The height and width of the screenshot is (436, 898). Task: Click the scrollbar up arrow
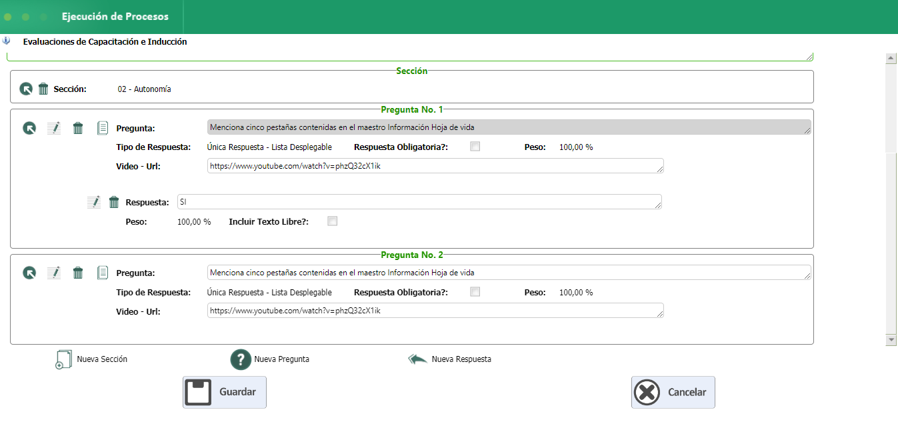tap(891, 59)
